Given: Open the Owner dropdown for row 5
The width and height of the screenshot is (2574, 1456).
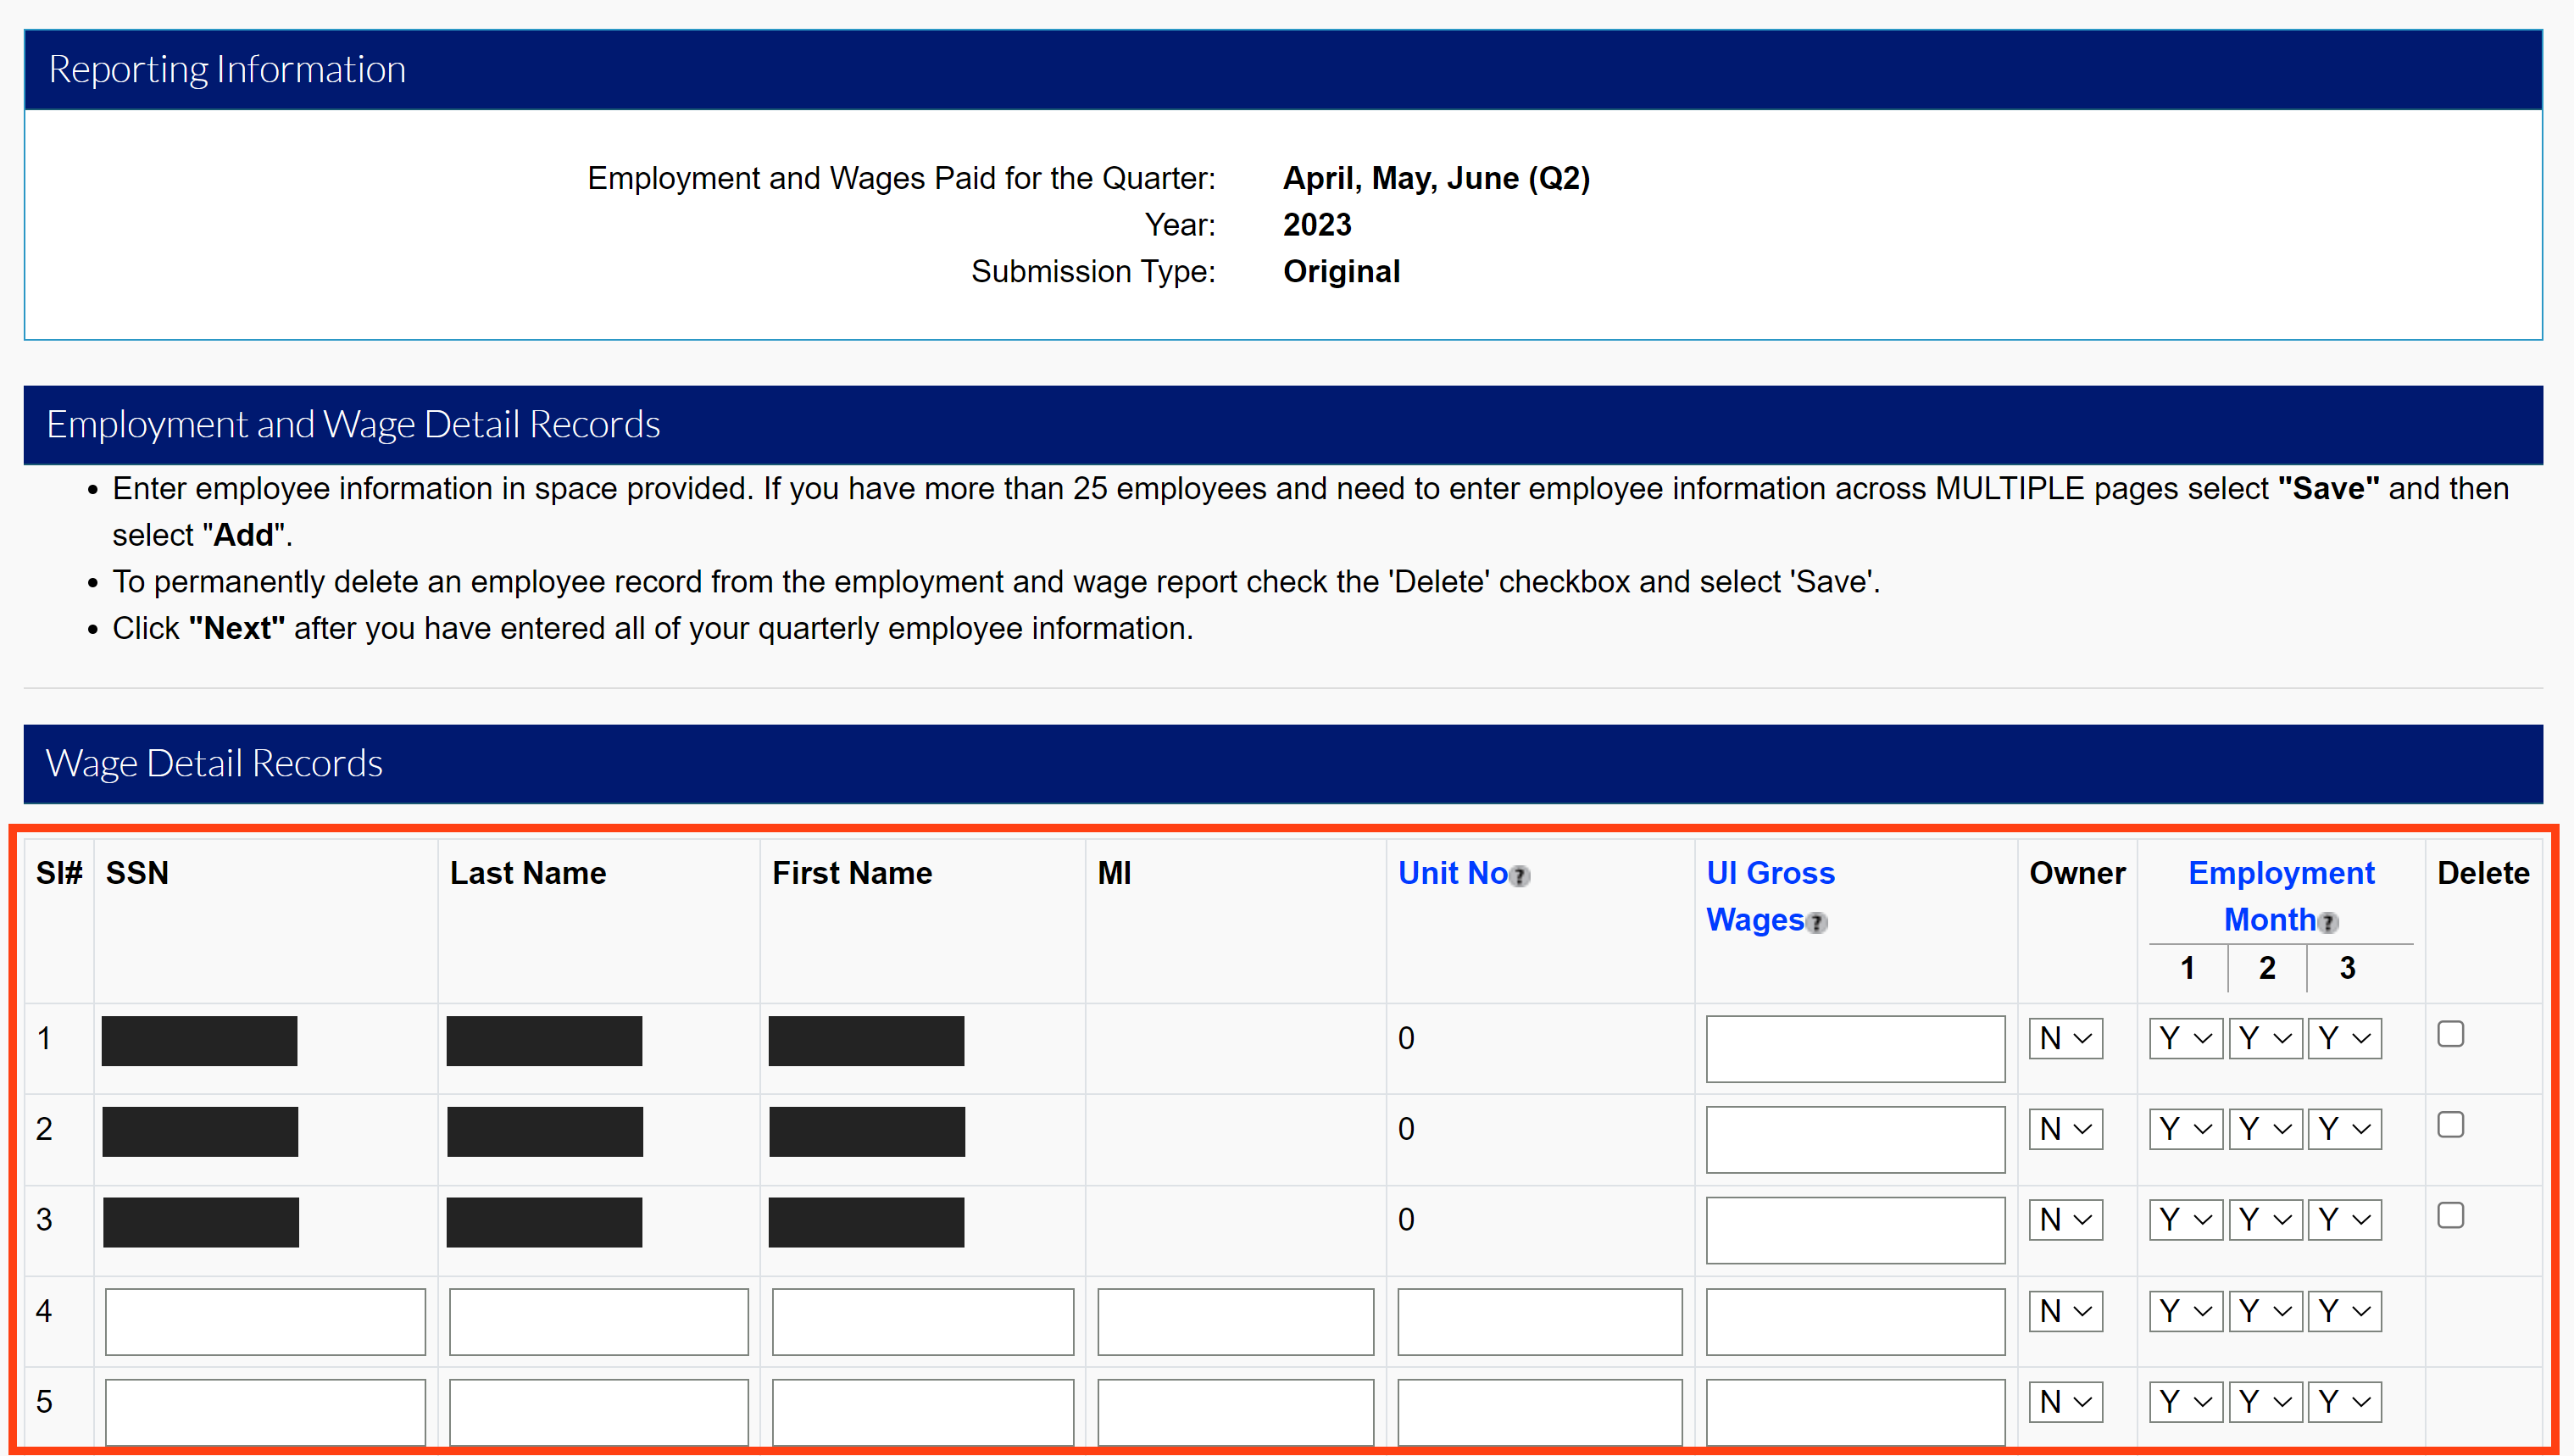Looking at the screenshot, I should 2066,1401.
